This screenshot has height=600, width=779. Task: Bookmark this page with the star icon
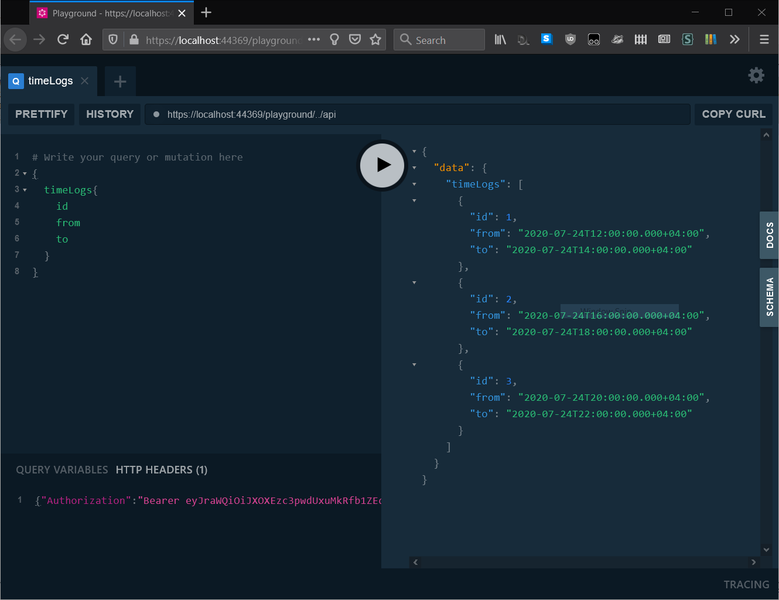[x=375, y=39]
